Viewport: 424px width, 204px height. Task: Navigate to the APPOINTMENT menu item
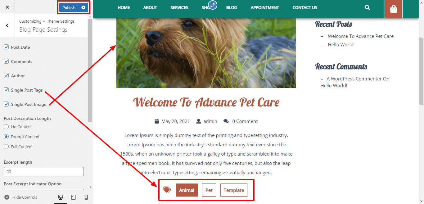click(x=265, y=7)
